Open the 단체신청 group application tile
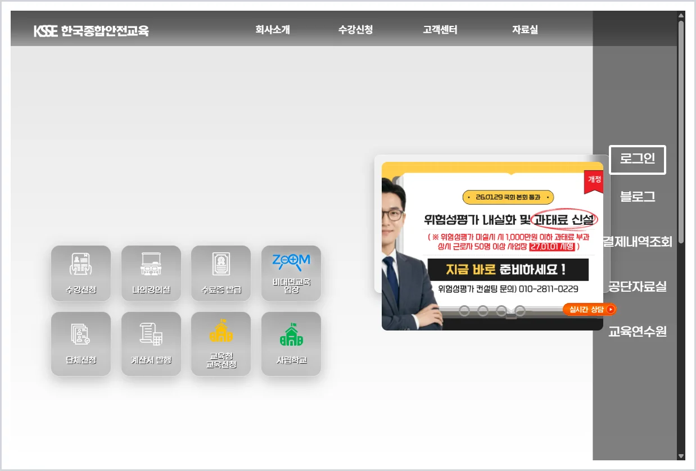The height and width of the screenshot is (471, 696). (x=81, y=343)
